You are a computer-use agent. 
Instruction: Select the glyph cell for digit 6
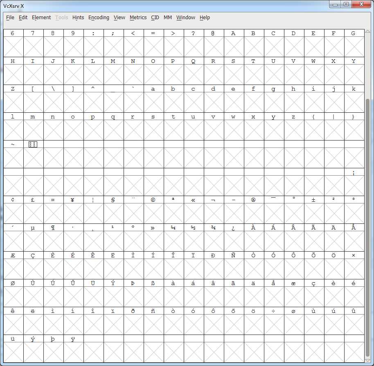(x=14, y=43)
